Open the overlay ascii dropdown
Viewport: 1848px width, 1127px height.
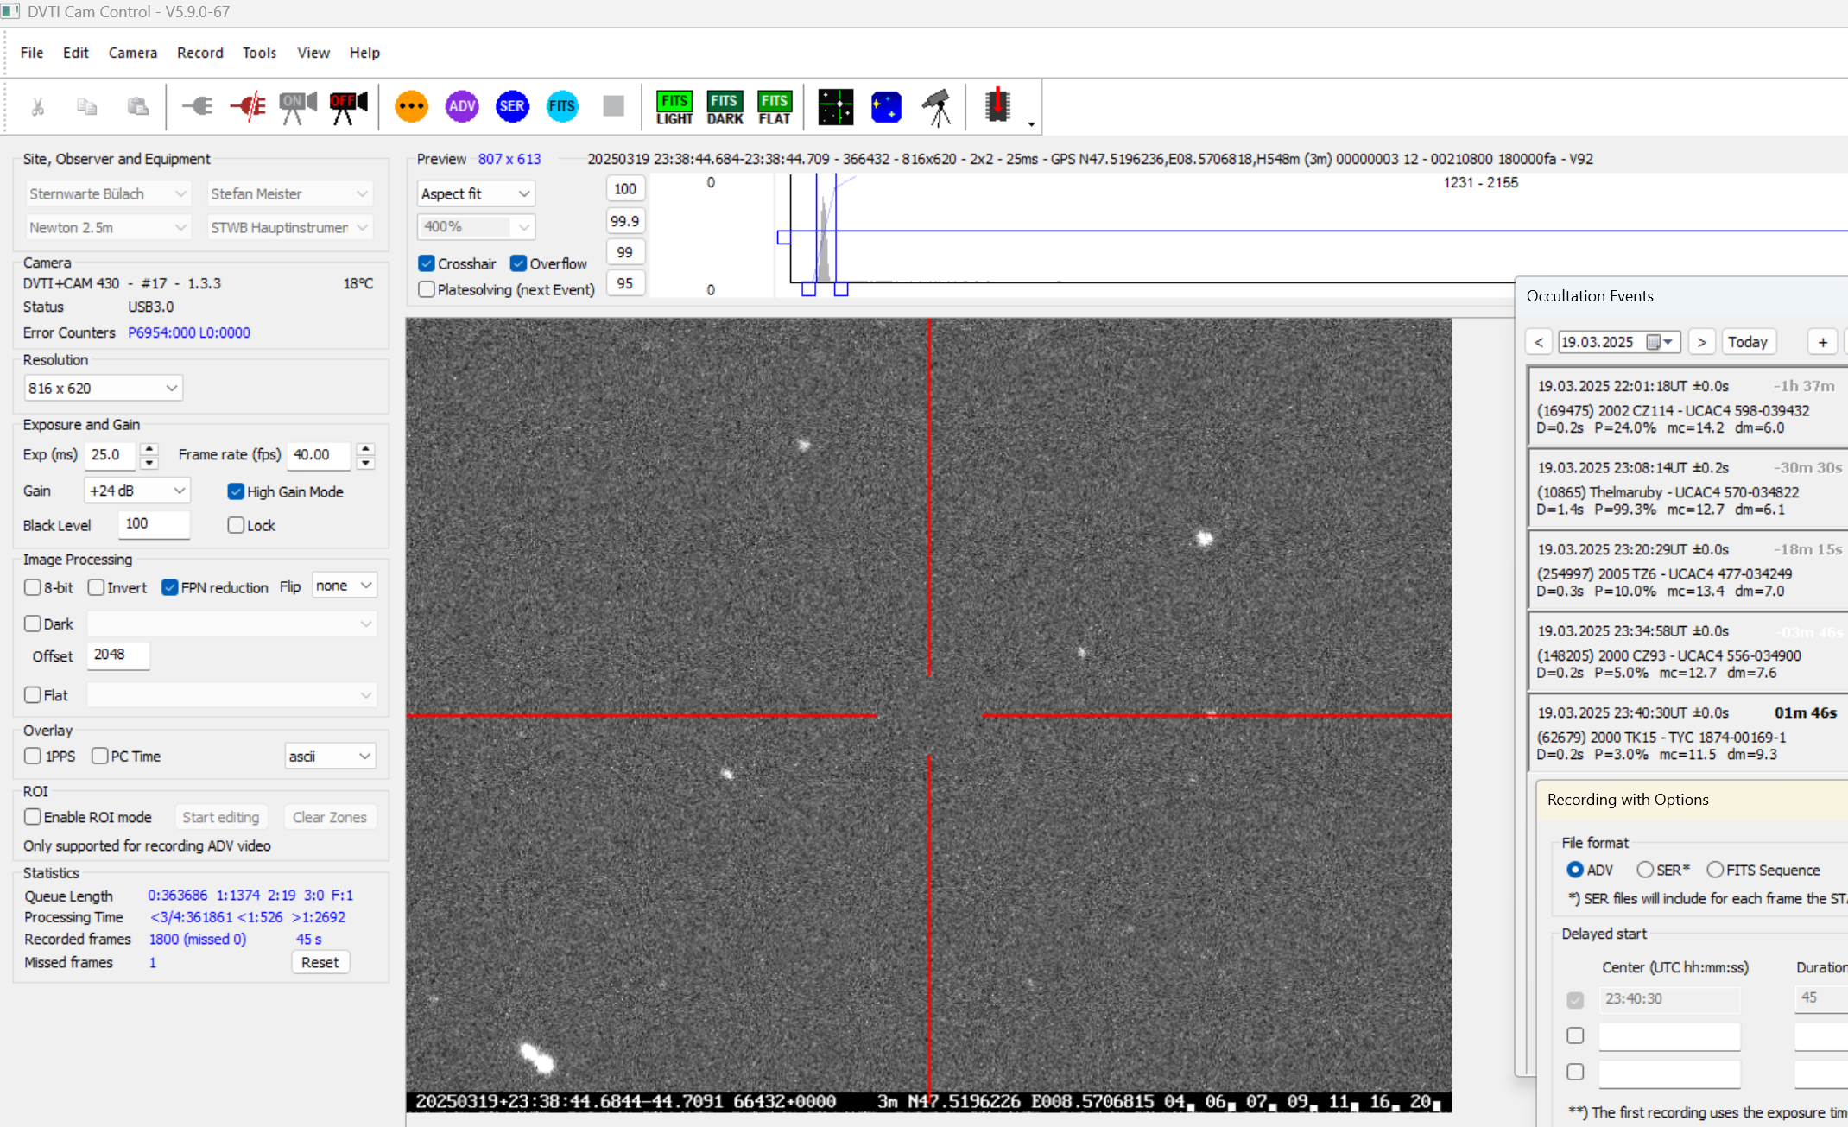pos(330,757)
